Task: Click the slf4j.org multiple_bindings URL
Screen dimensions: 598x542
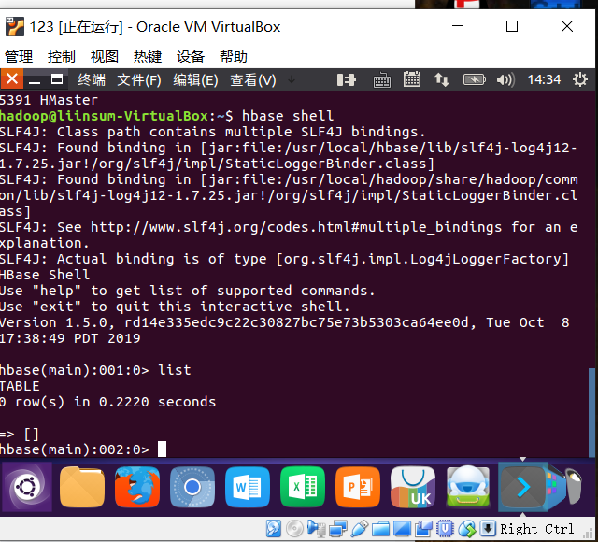Action: [295, 227]
